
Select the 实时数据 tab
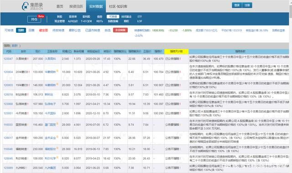pyautogui.click(x=96, y=6)
